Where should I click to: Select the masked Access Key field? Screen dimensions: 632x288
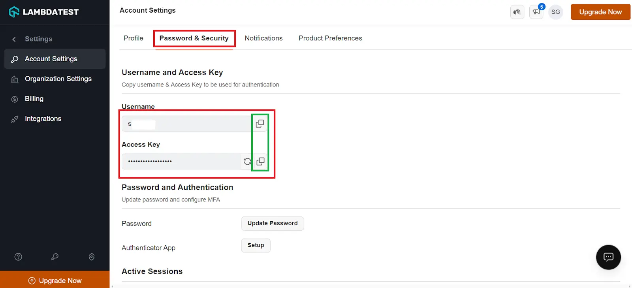(182, 161)
